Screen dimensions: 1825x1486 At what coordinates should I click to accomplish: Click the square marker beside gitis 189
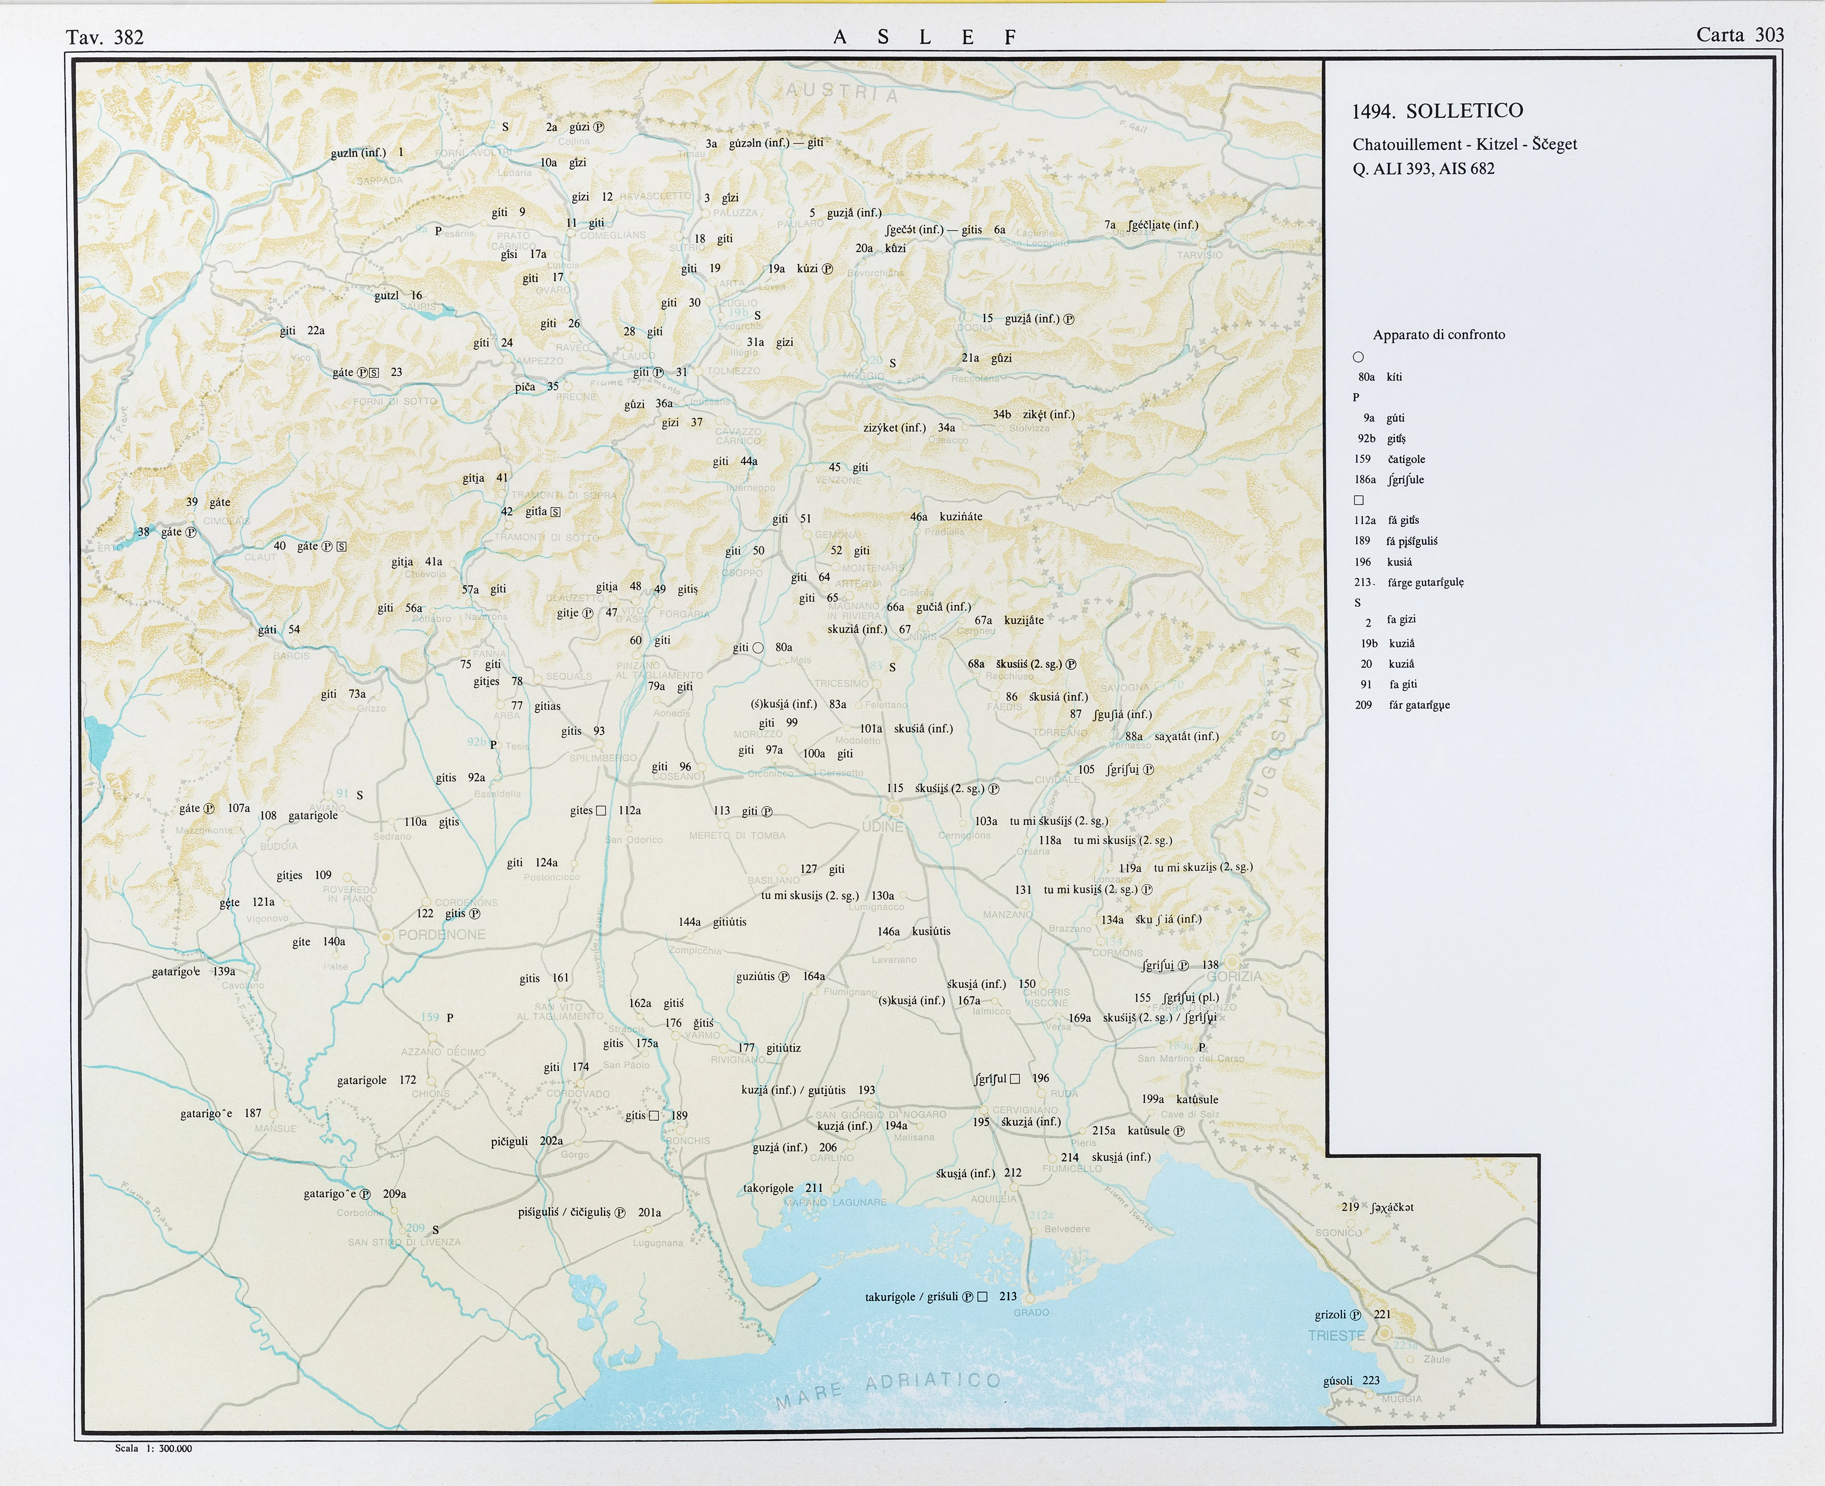point(654,1115)
